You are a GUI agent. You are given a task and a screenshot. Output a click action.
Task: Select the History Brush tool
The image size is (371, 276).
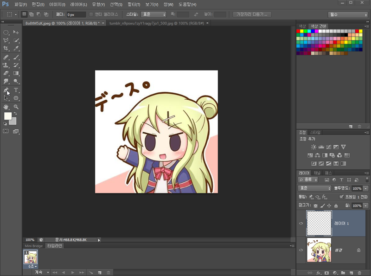[16, 65]
